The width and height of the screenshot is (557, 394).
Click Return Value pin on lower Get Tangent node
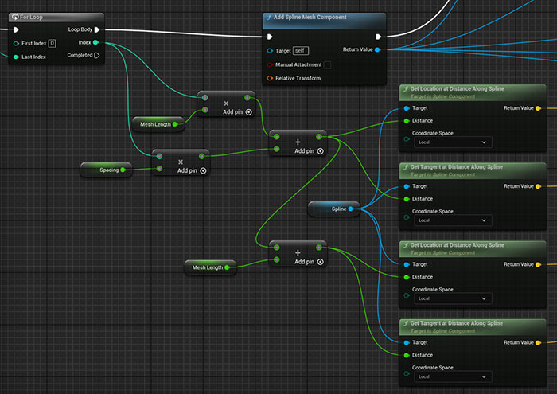click(x=538, y=342)
